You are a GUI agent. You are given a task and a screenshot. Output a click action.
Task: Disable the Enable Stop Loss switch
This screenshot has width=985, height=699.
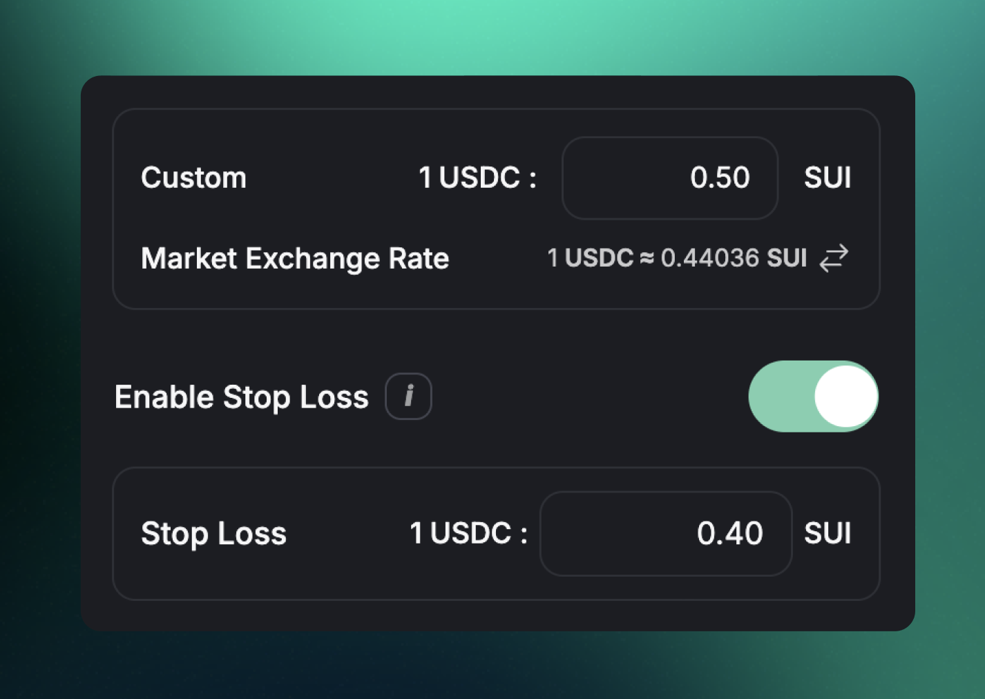pos(813,396)
